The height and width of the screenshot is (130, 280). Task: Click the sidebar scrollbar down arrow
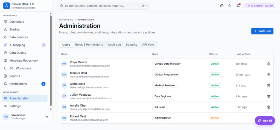51,109
